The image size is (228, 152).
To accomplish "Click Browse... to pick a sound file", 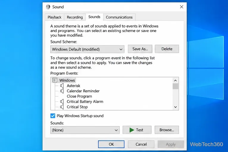I will coord(167,130).
